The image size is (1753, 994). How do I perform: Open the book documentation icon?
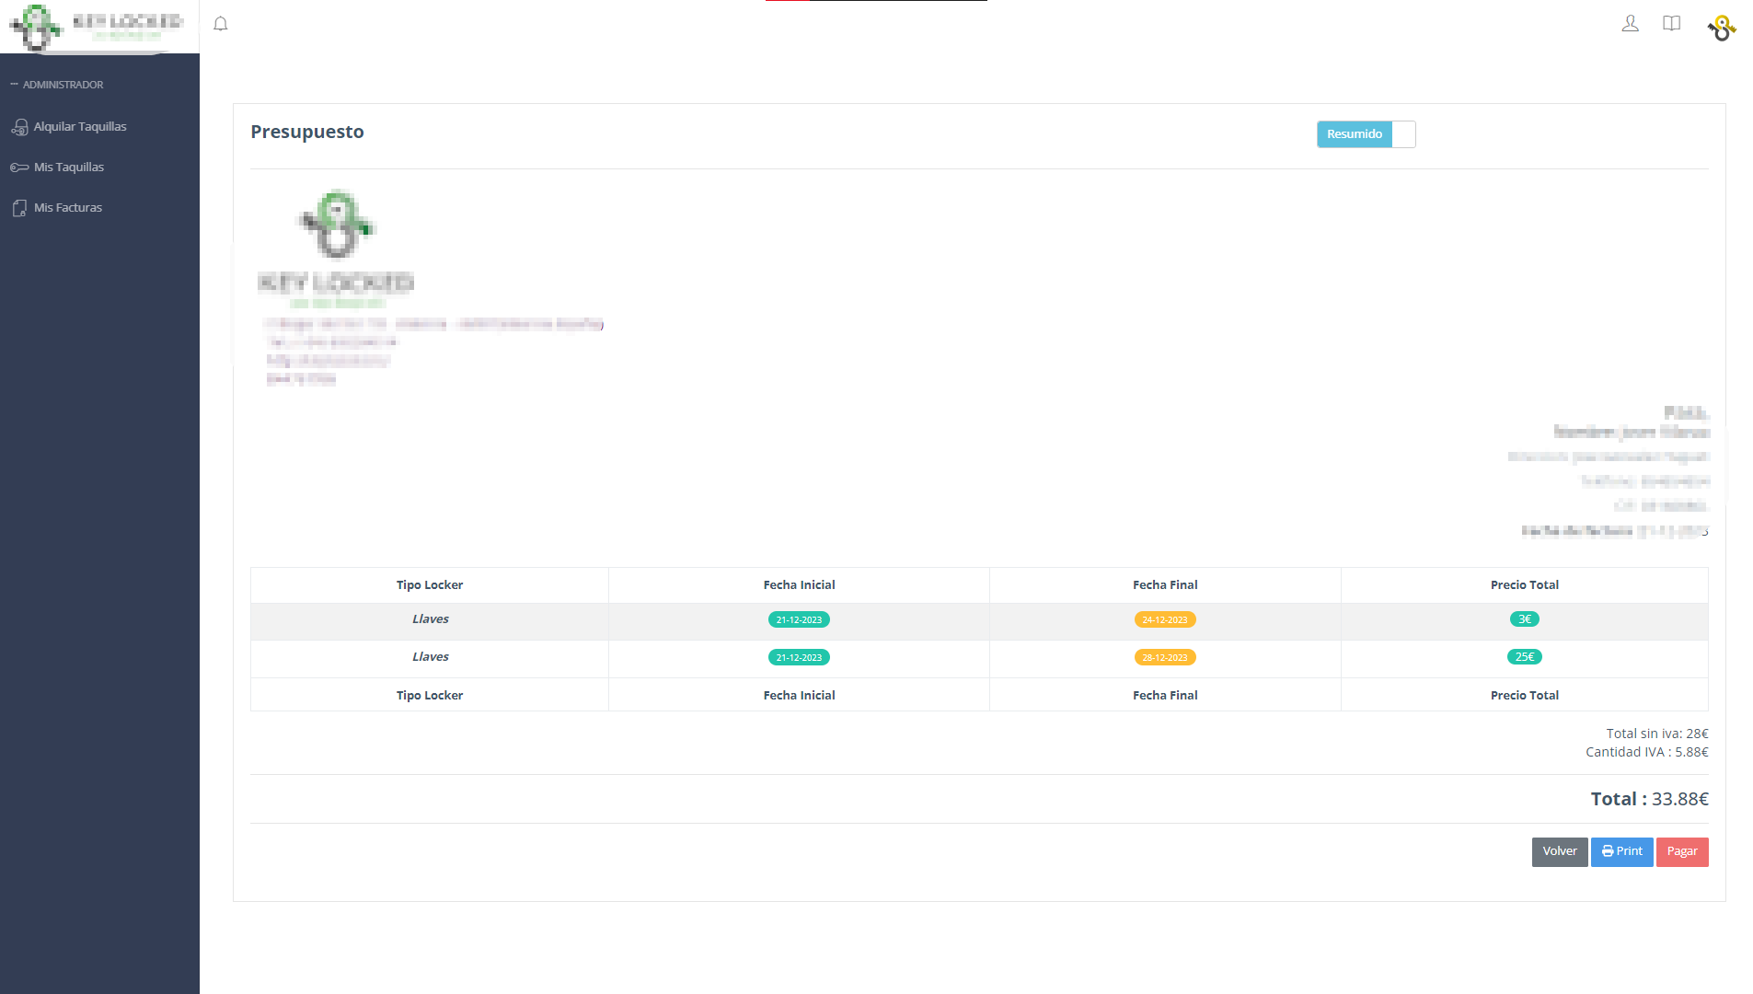[x=1672, y=24]
